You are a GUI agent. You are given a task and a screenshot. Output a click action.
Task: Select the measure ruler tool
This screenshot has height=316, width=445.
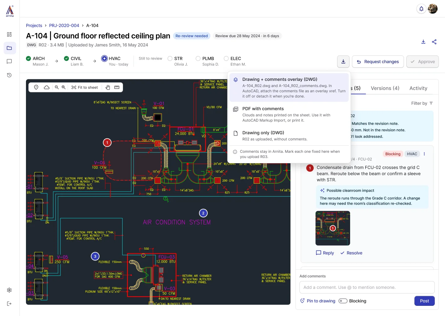click(x=117, y=87)
